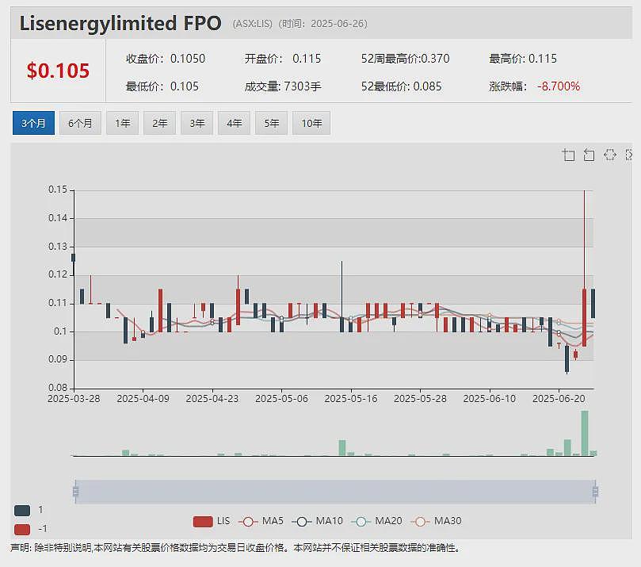Screen dimensions: 641x567
Task: Switch to the 4年 range tab
Action: pyautogui.click(x=235, y=123)
